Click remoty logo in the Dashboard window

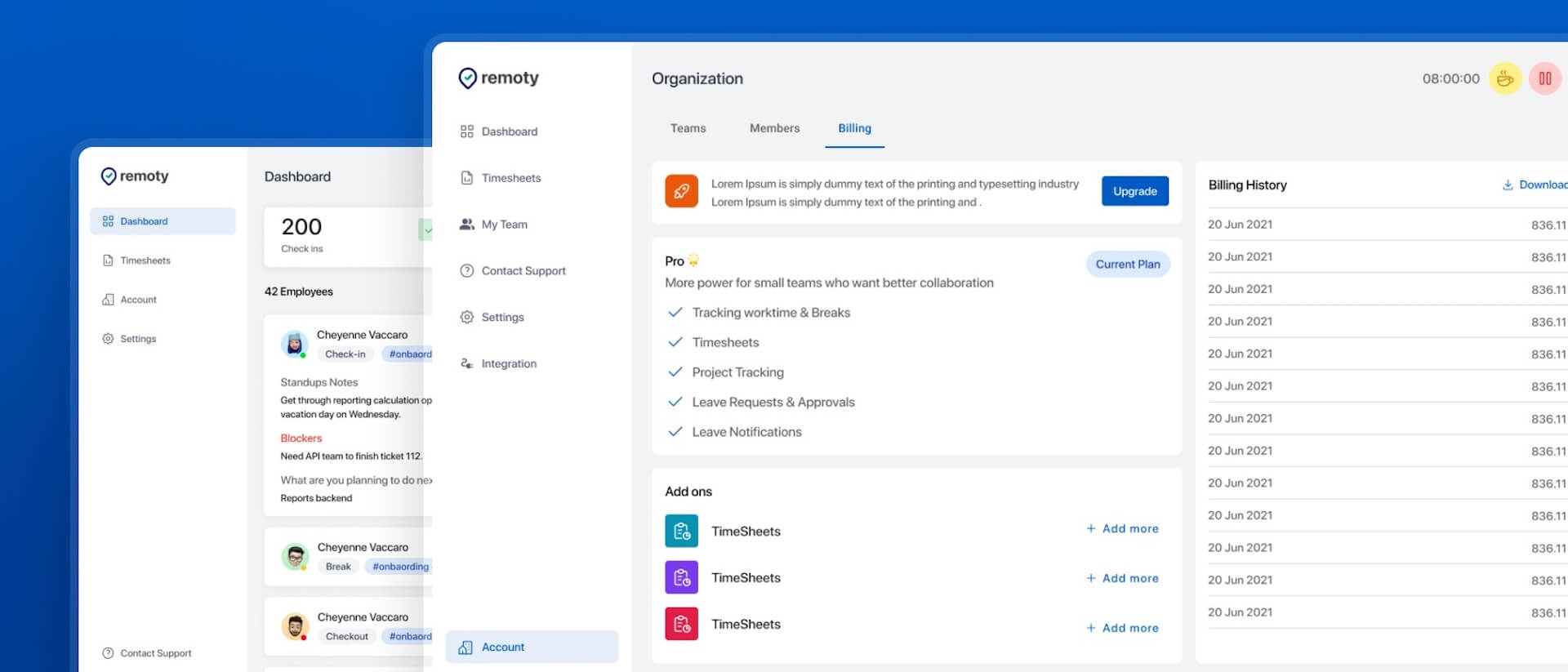tap(135, 176)
